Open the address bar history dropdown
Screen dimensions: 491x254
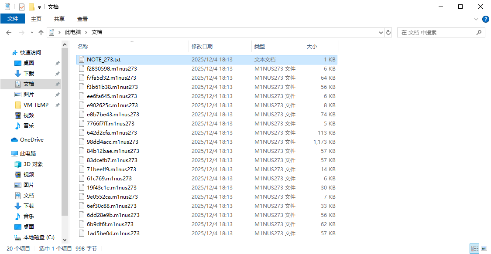(x=380, y=33)
